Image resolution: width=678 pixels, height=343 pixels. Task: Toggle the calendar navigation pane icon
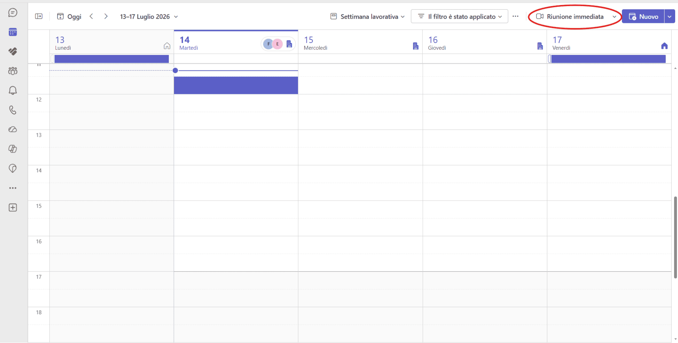[39, 16]
